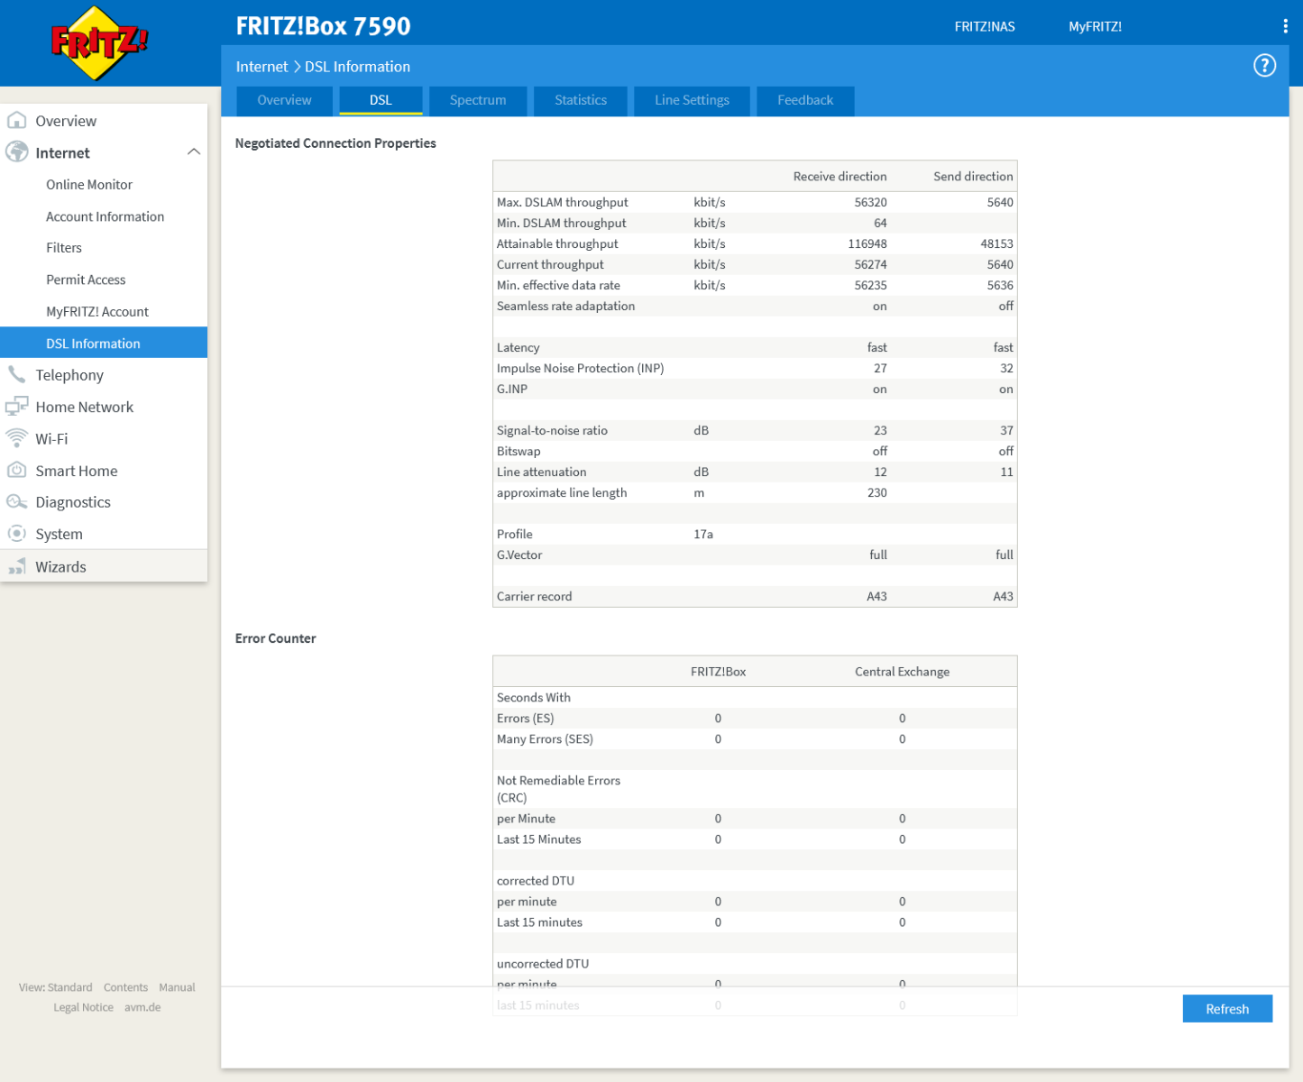
Task: Open MyFRITZ! link in header
Action: 1095,26
